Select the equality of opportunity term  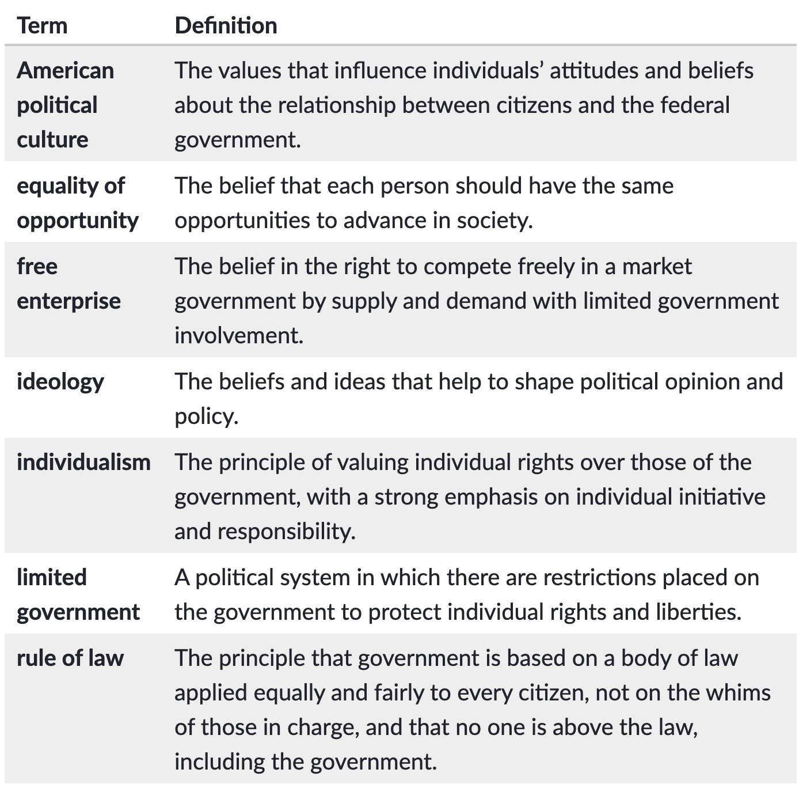click(77, 203)
